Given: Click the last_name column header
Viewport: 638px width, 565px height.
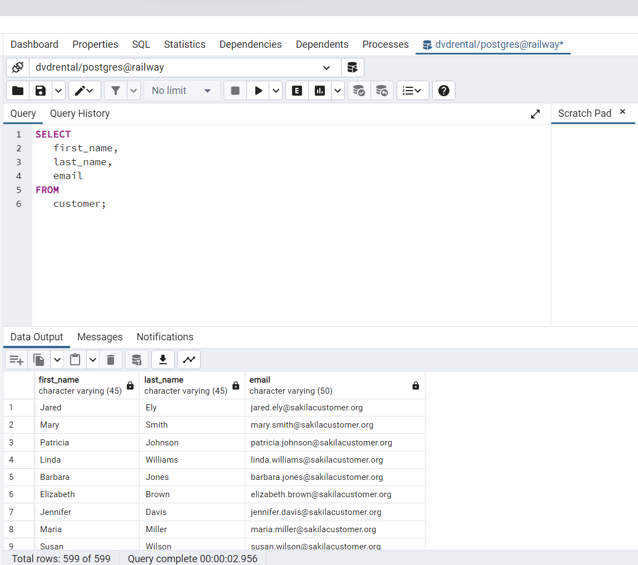Looking at the screenshot, I should tap(192, 385).
